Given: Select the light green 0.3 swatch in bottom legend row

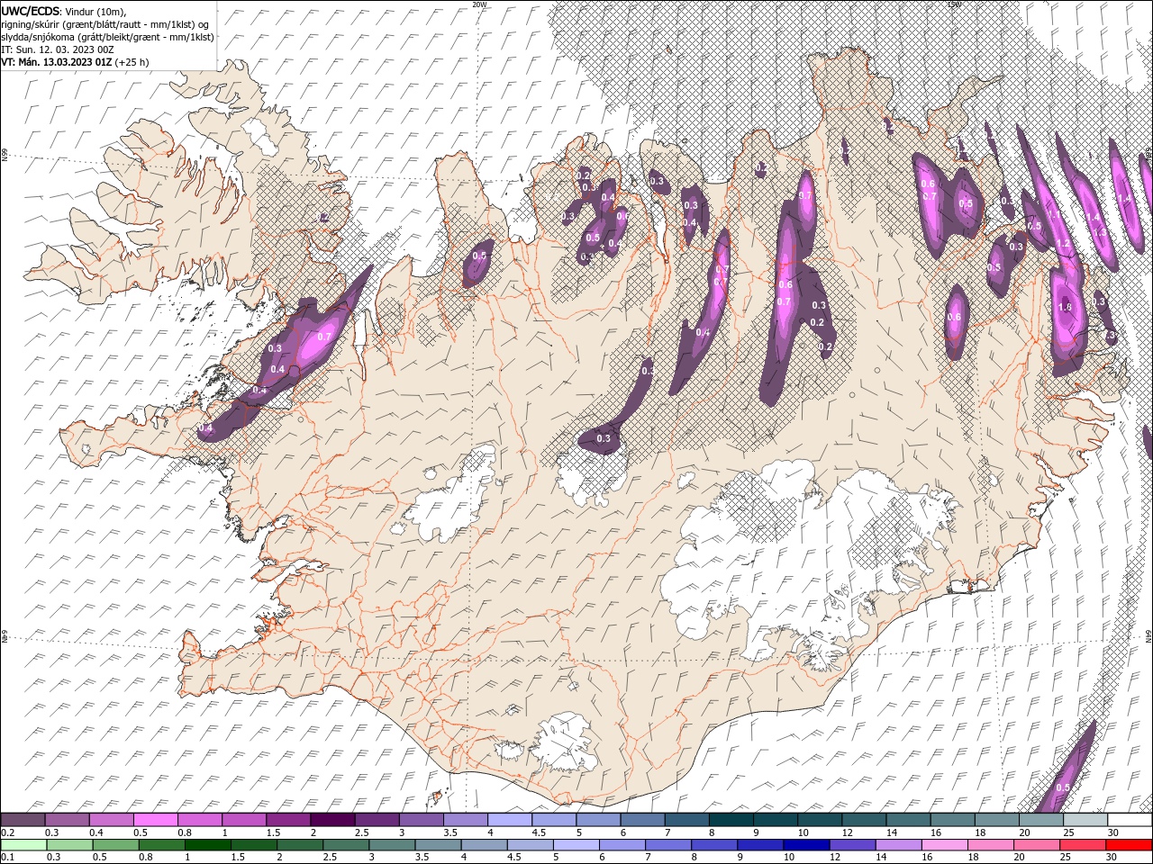Looking at the screenshot, I should pyautogui.click(x=69, y=845).
